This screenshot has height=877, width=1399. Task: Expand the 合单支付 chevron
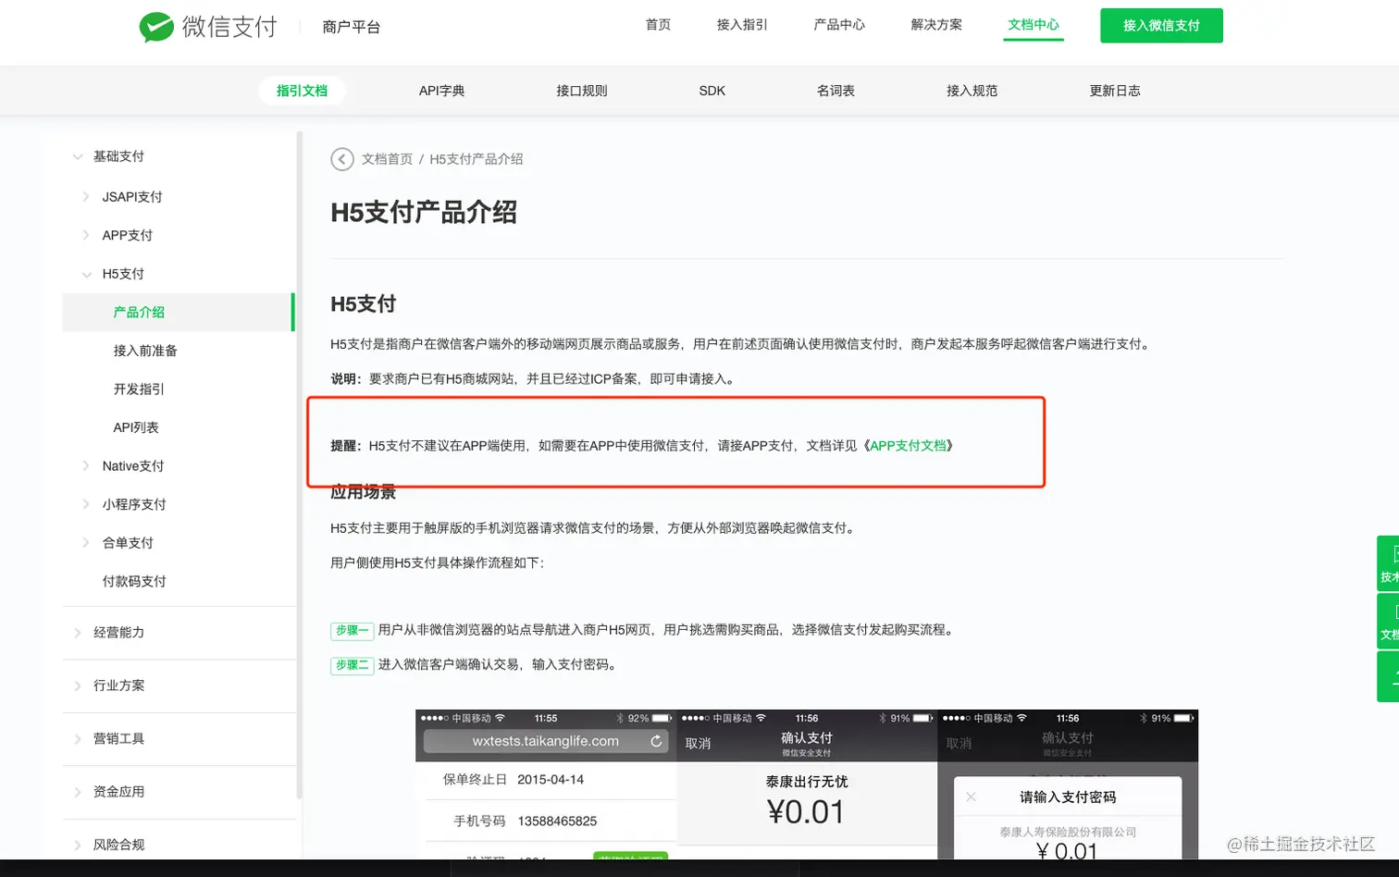[x=85, y=543]
